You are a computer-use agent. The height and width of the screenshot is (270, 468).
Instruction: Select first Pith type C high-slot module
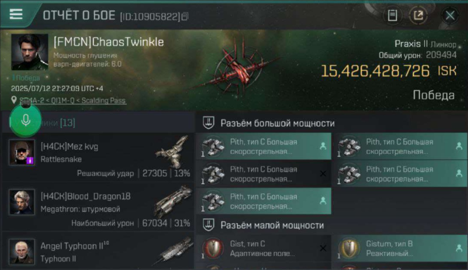pos(264,146)
